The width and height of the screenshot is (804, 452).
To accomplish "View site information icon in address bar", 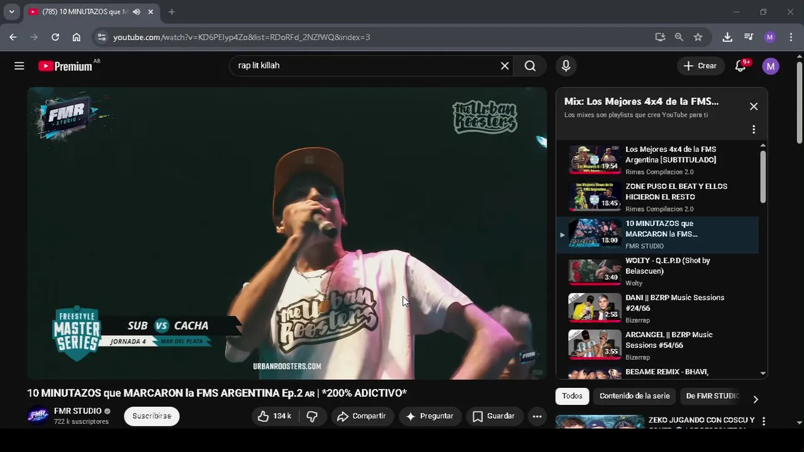I will 101,37.
